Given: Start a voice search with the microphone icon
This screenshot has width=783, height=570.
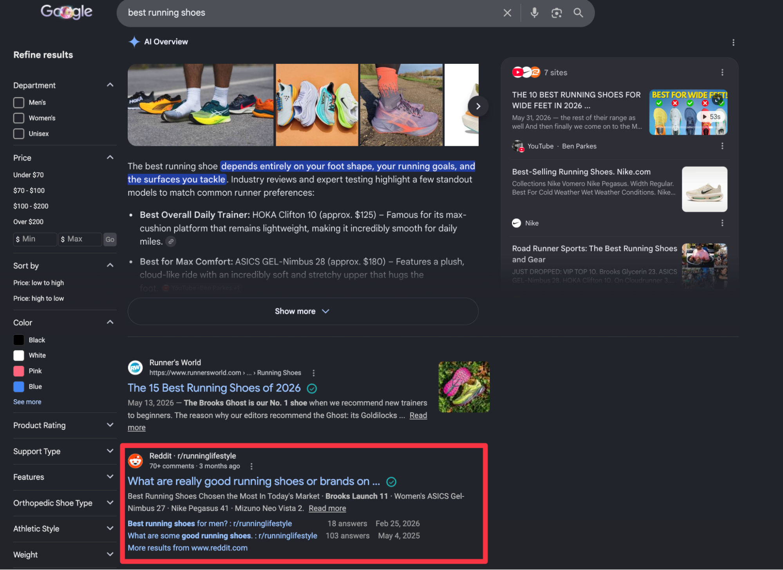Looking at the screenshot, I should 534,13.
